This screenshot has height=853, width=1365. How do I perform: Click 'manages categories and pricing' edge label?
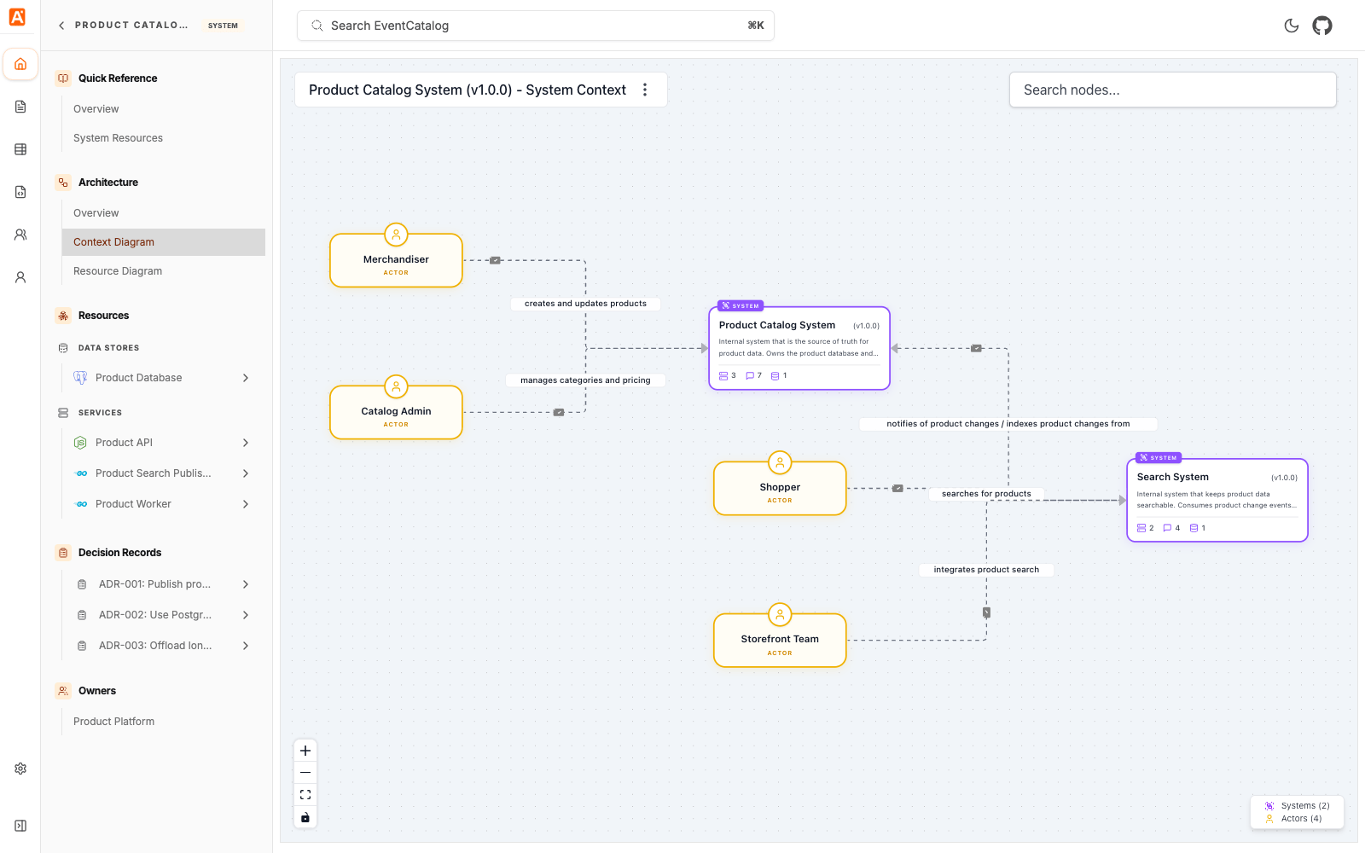[585, 380]
